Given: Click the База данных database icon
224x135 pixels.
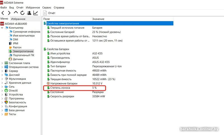Looking at the screenshot, I should [6, 110].
